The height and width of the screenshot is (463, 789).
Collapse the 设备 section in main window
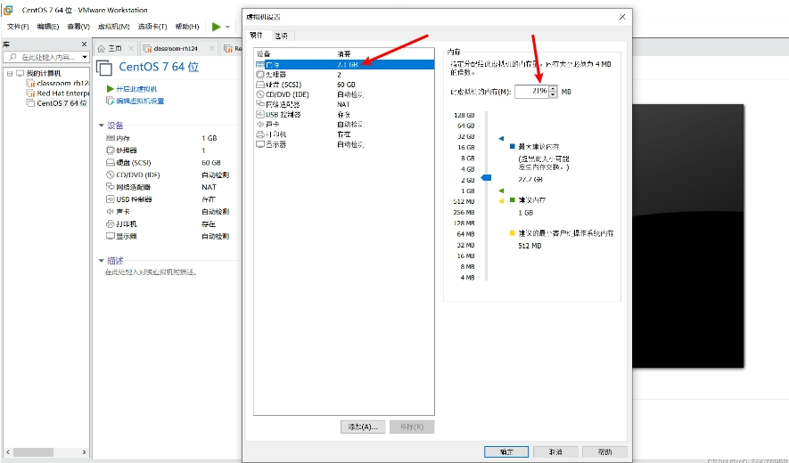coord(101,126)
